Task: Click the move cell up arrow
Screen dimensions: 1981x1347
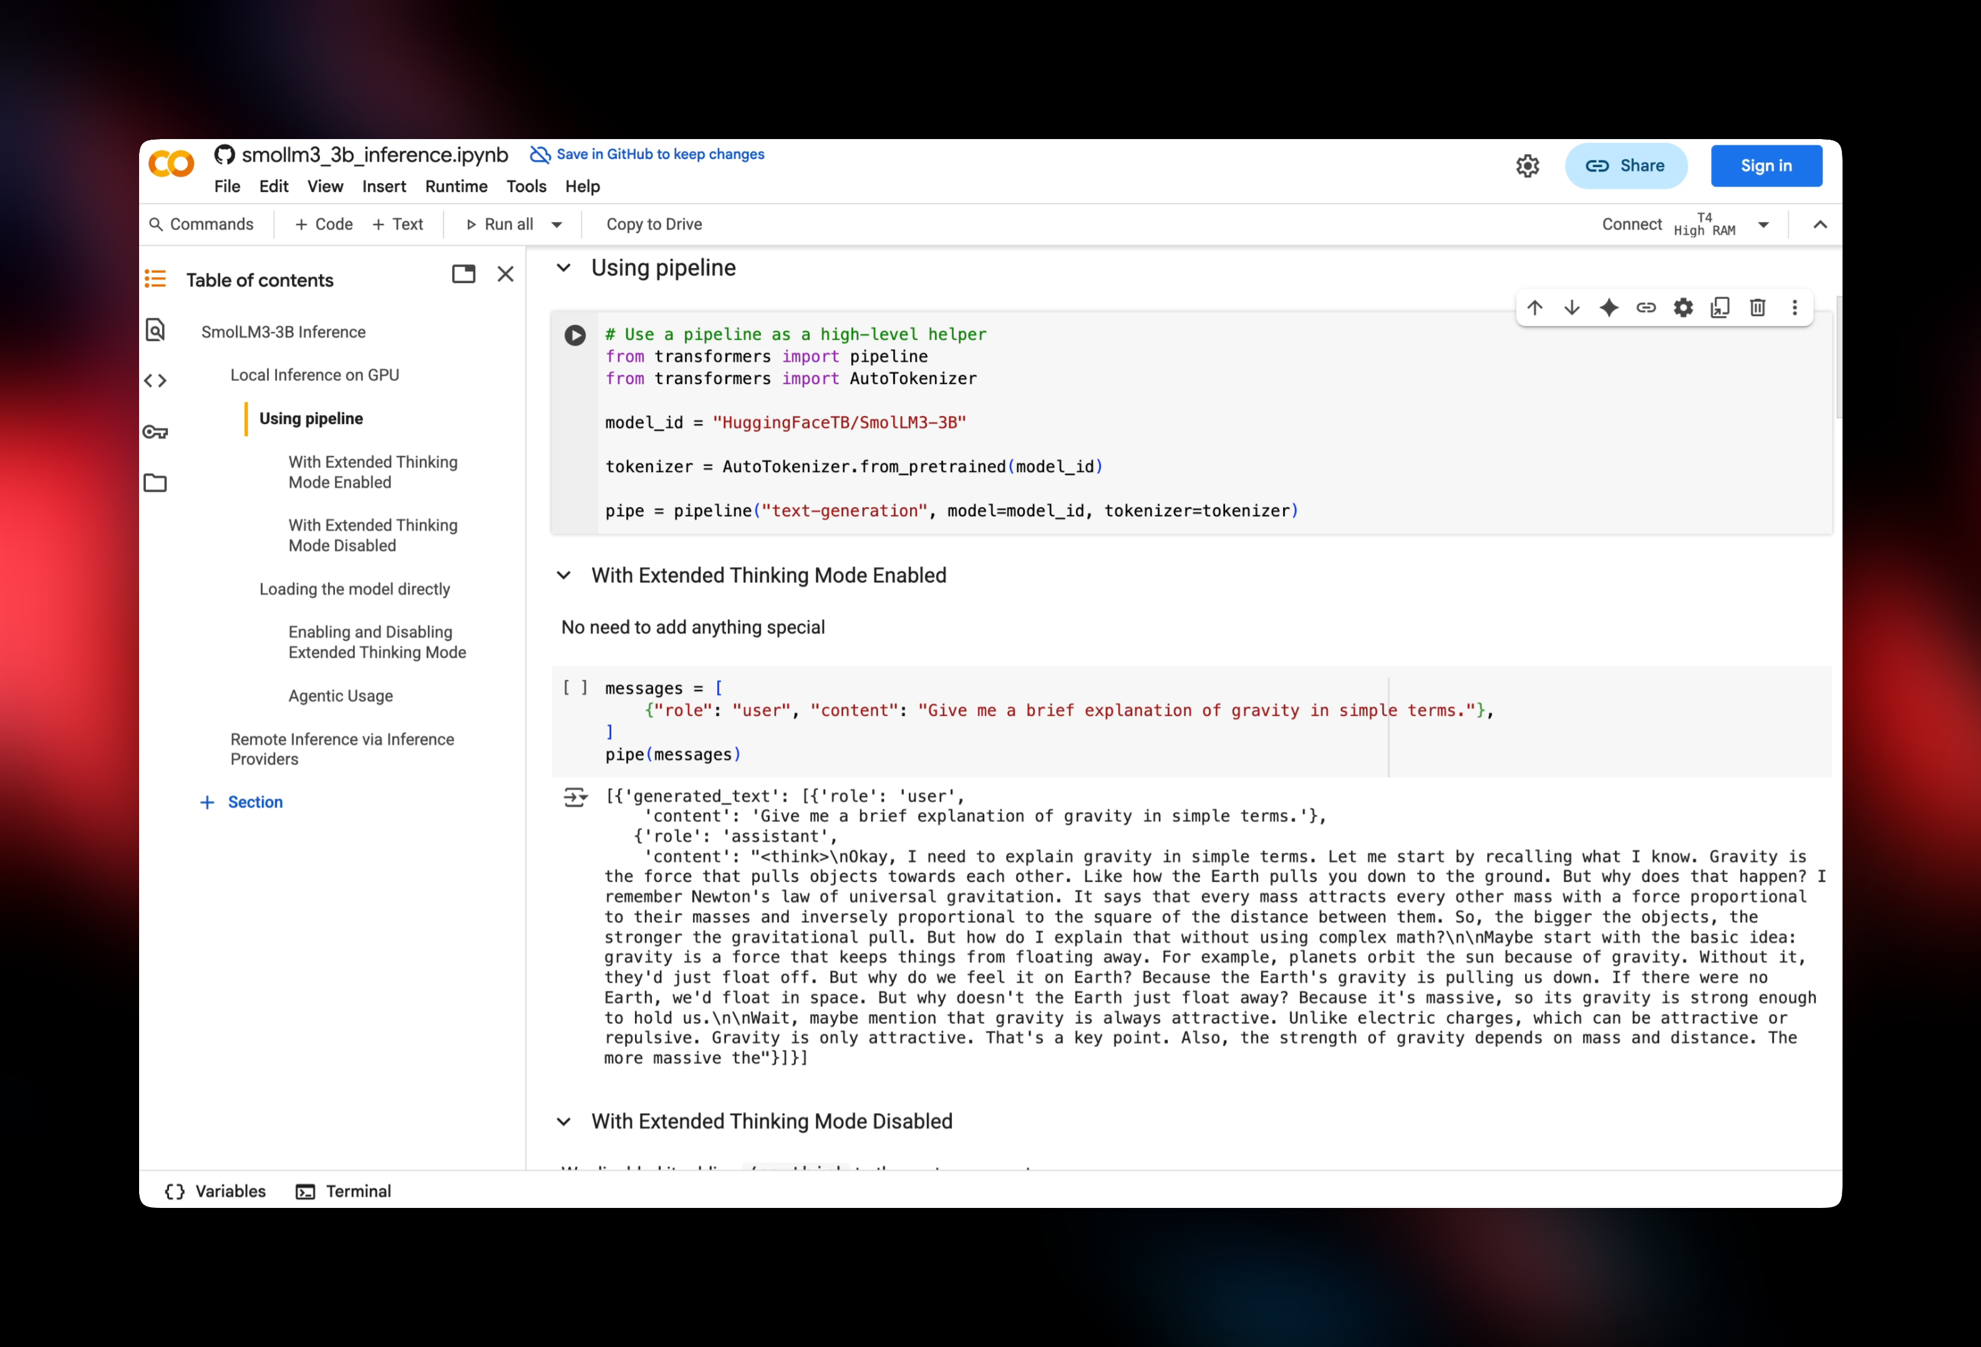Action: [x=1534, y=307]
